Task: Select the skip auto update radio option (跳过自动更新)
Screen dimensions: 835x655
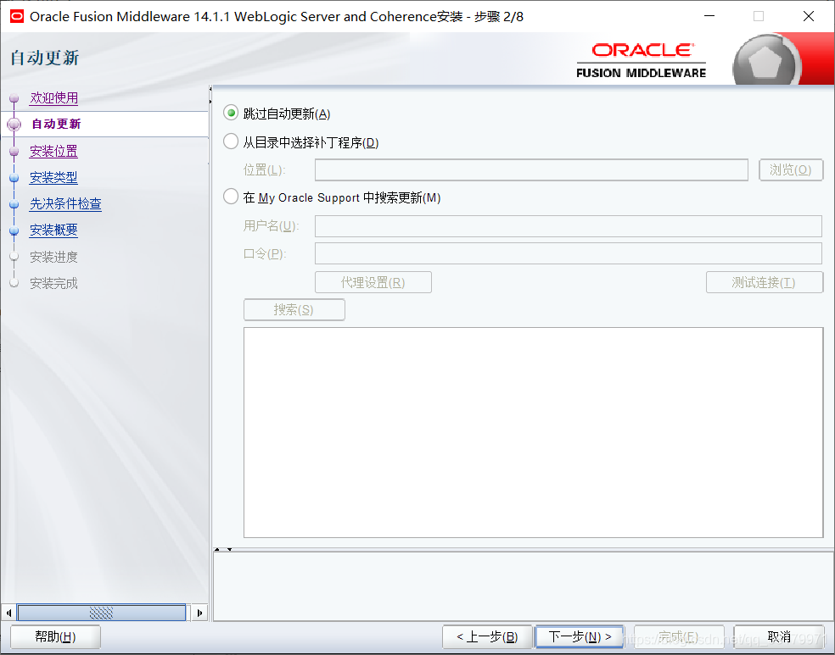Action: pyautogui.click(x=231, y=114)
